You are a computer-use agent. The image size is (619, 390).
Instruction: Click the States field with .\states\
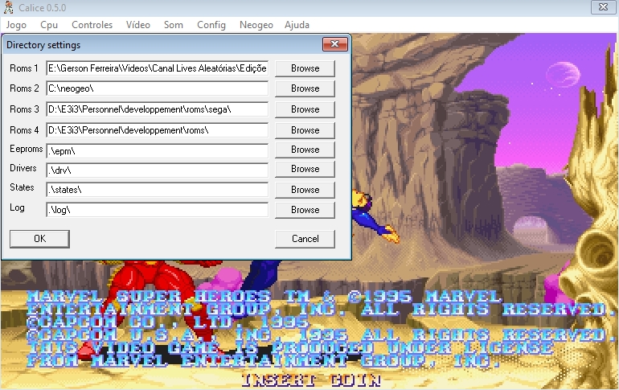click(x=157, y=190)
